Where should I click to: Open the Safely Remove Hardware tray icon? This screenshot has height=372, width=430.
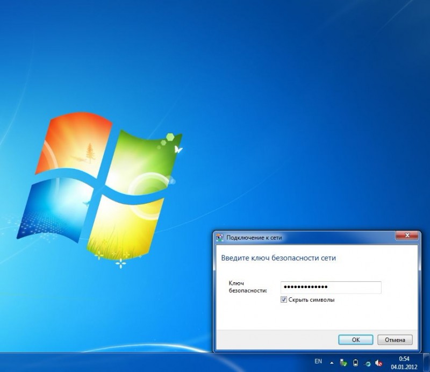pos(343,363)
